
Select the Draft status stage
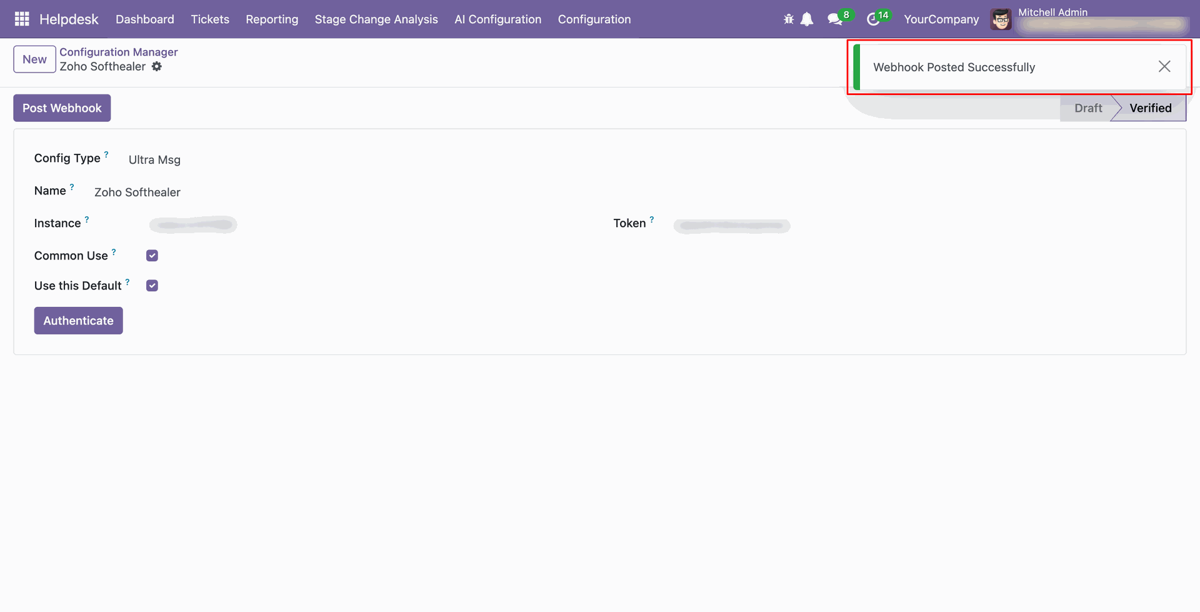click(1088, 108)
